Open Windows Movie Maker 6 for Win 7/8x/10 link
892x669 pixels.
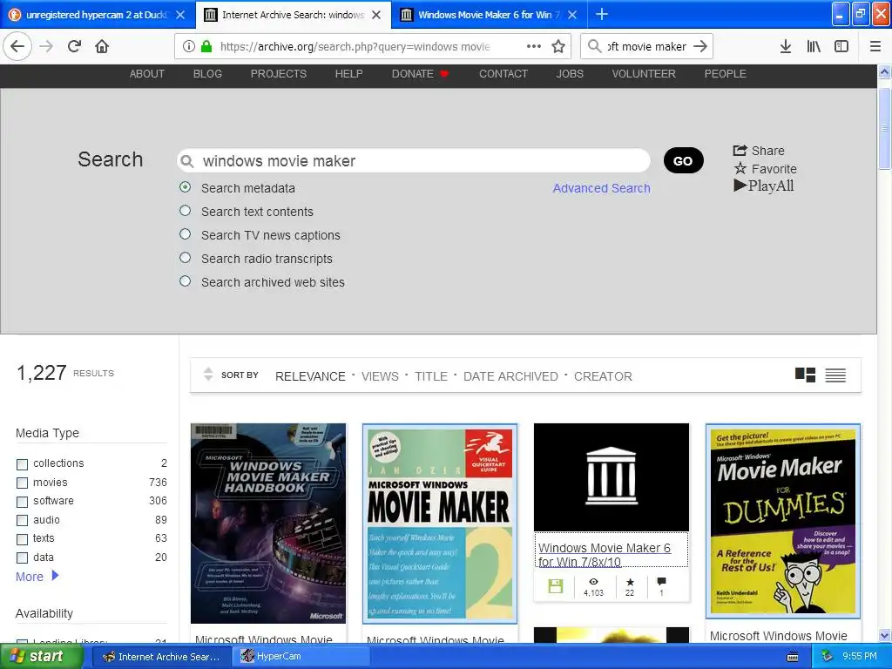[x=605, y=555]
